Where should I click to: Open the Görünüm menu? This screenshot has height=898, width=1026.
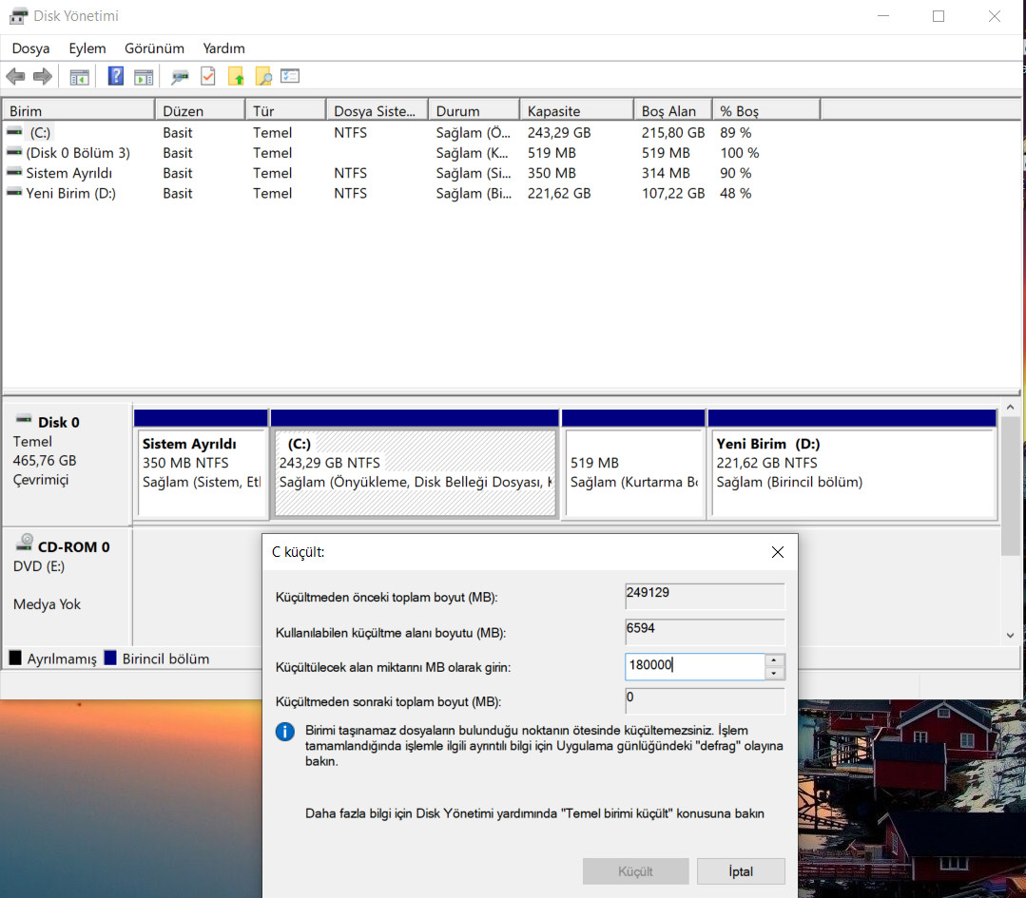(x=154, y=48)
